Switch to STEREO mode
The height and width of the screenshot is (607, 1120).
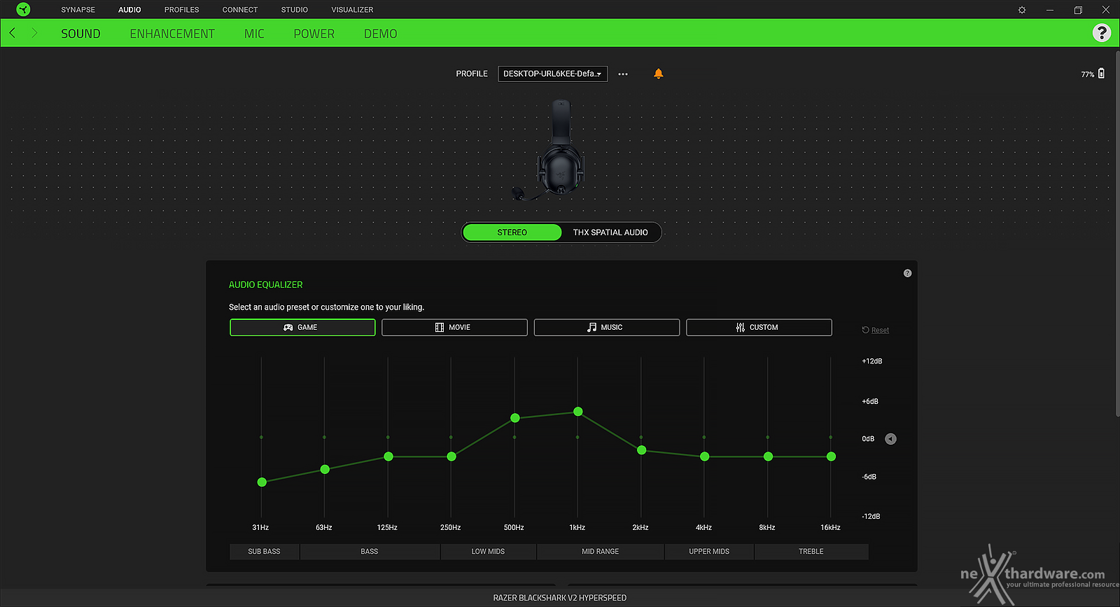click(x=512, y=232)
